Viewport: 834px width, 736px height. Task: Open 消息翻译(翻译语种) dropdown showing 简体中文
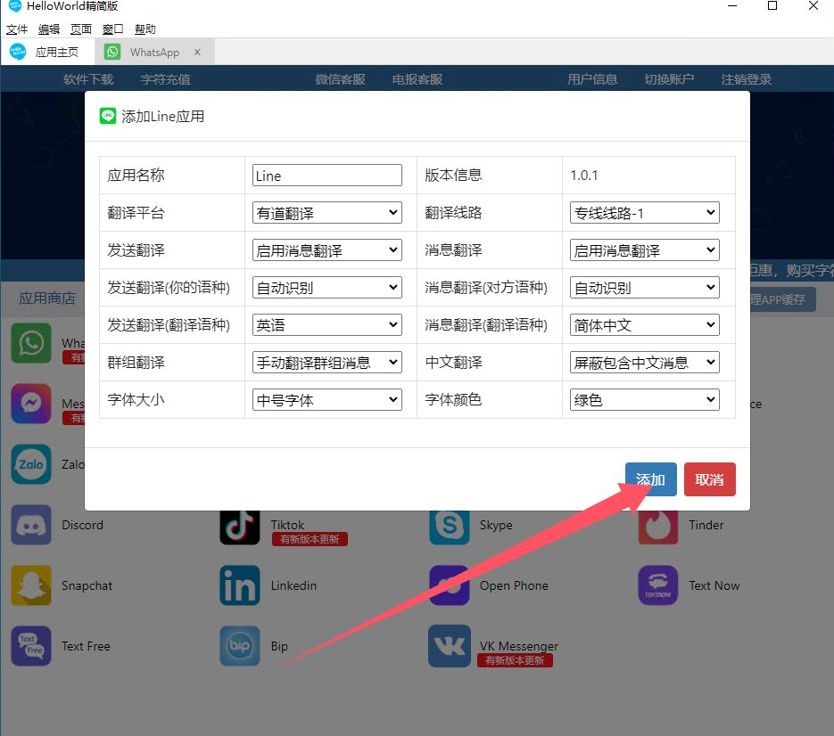tap(645, 324)
